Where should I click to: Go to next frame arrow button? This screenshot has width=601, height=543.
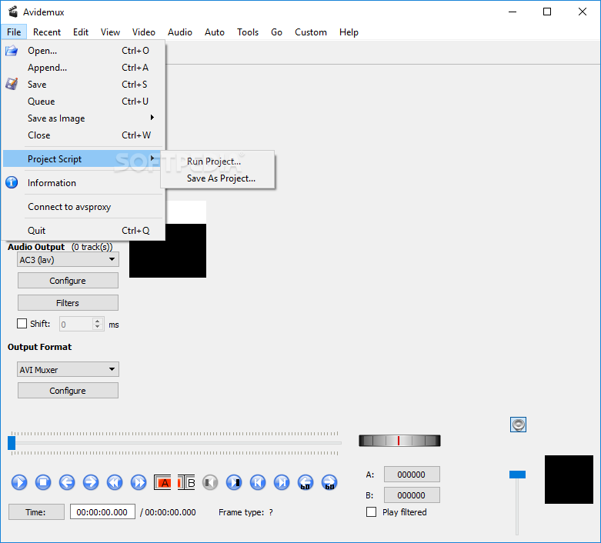pos(91,482)
